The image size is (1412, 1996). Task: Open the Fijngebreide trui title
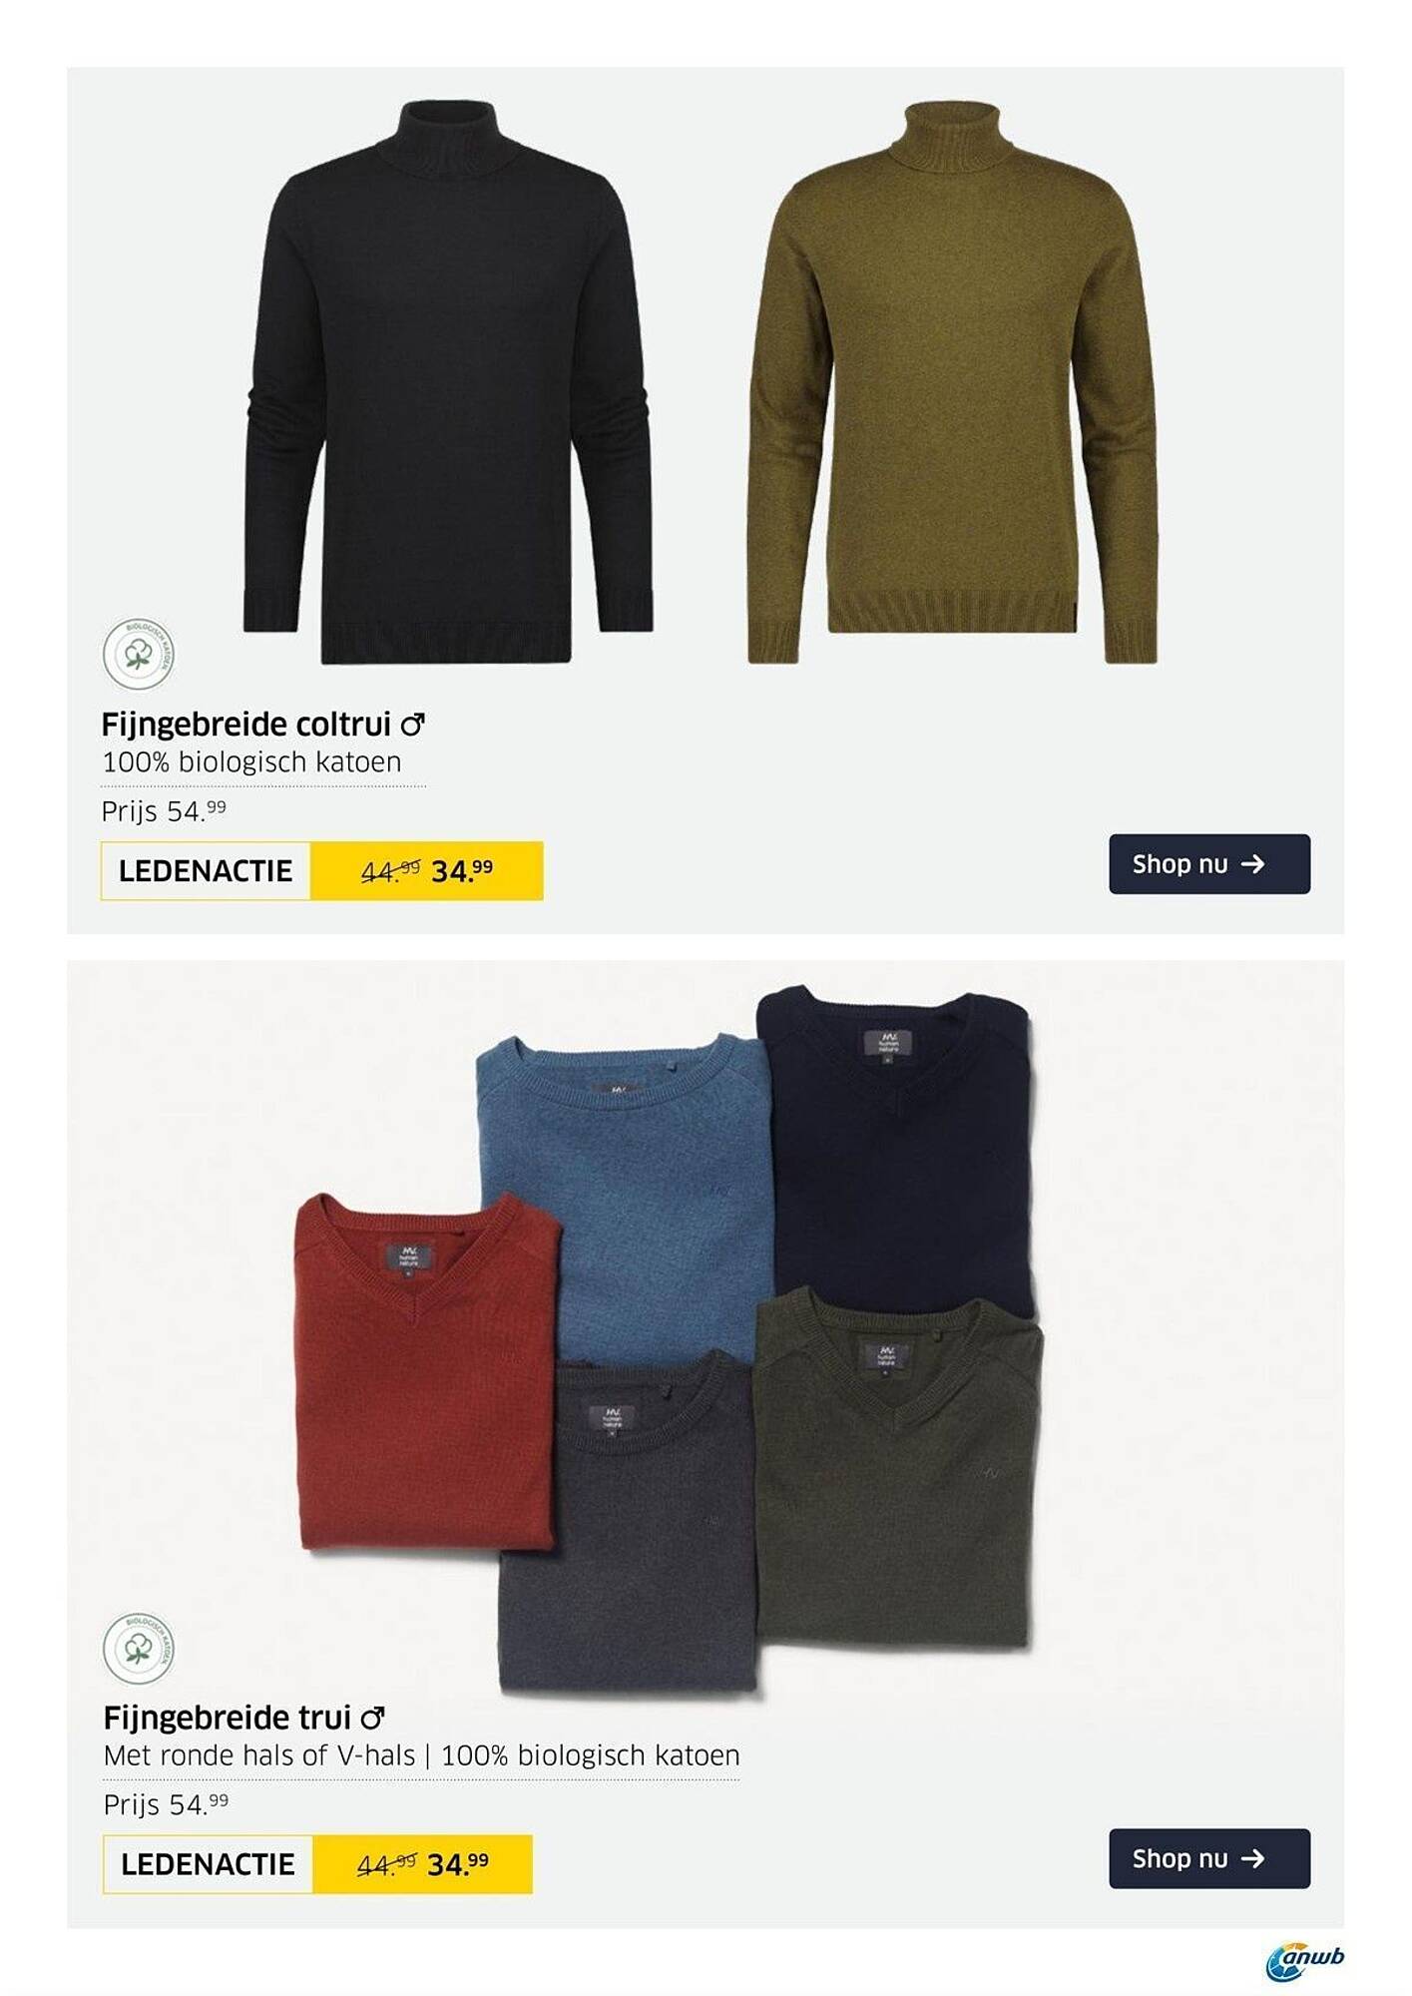click(228, 1718)
